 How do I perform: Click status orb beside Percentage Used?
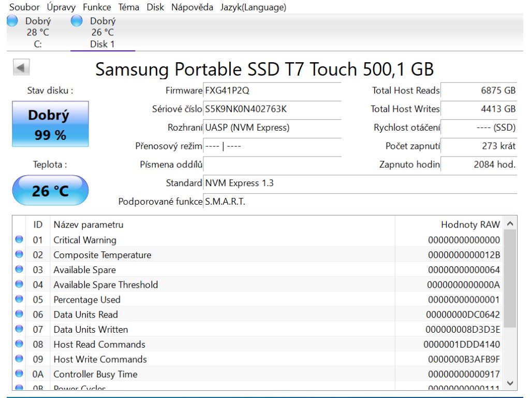(19, 300)
